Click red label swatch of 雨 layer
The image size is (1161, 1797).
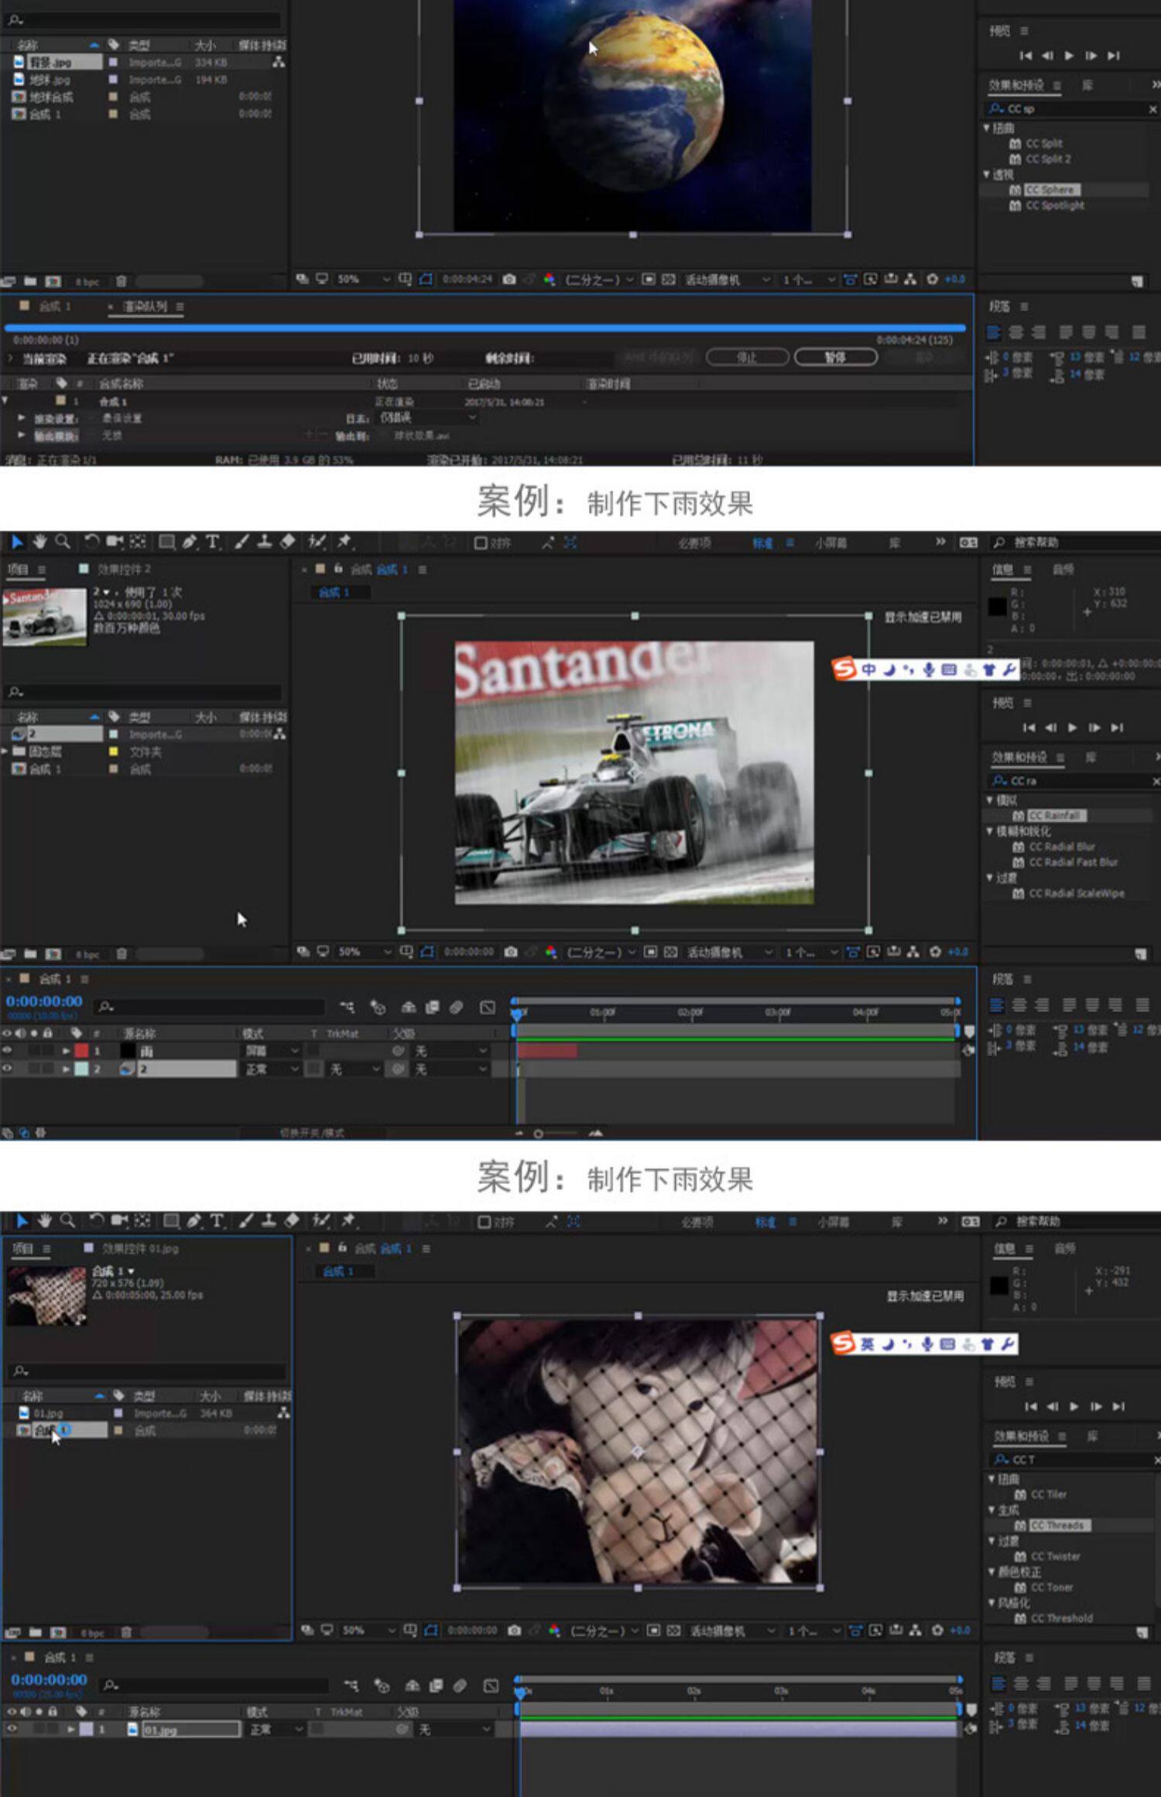[x=81, y=1051]
